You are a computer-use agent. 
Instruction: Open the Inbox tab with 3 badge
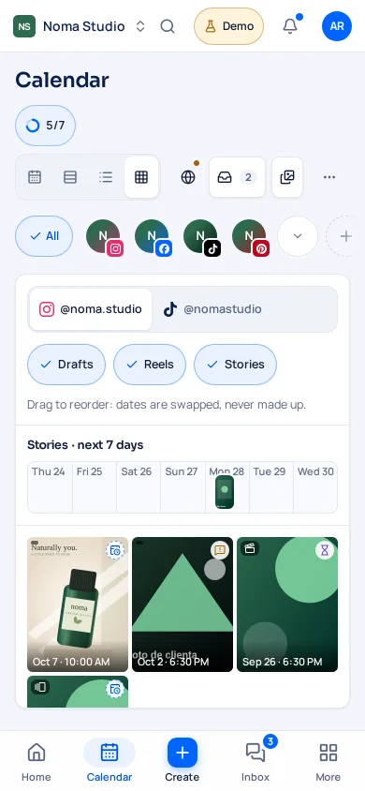click(255, 761)
